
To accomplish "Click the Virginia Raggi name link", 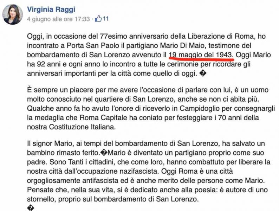I will (51, 9).
